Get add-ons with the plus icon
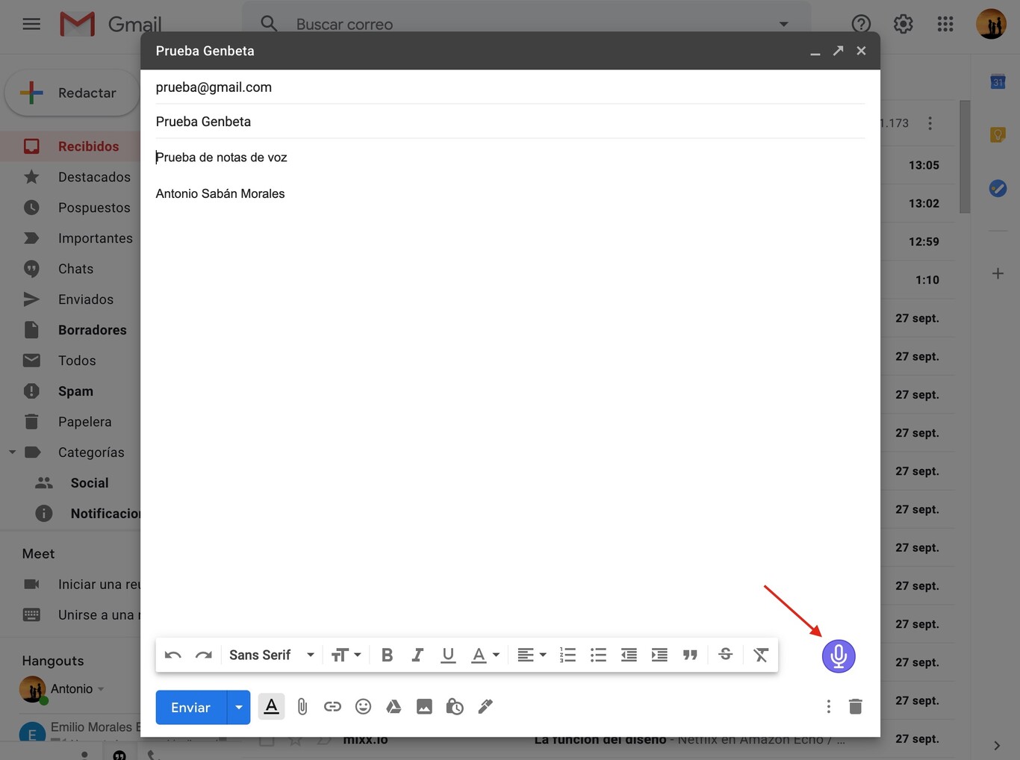1020x760 pixels. pyautogui.click(x=998, y=273)
